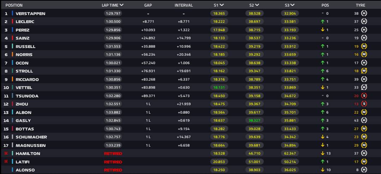
Task: Click Tsunoda's soft tyre icon
Action: (364, 96)
